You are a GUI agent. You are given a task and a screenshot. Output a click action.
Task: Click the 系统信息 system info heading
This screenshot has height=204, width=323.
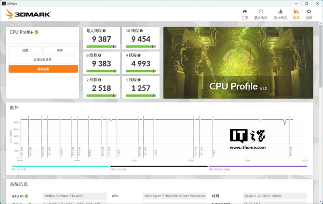[x=19, y=184]
